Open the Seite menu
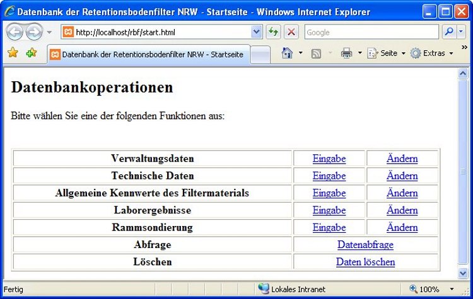 [x=386, y=54]
